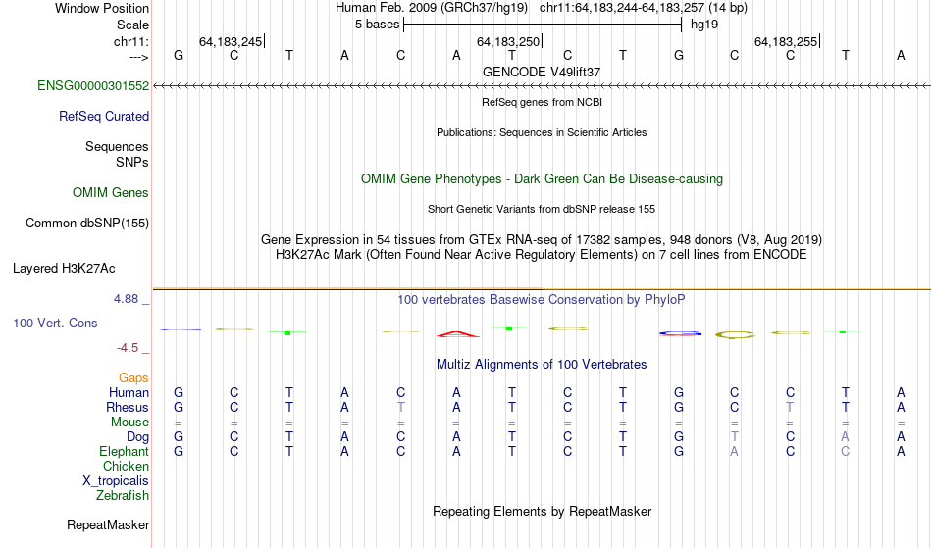
Task: Select the Elephant alignment row label
Action: coord(124,451)
